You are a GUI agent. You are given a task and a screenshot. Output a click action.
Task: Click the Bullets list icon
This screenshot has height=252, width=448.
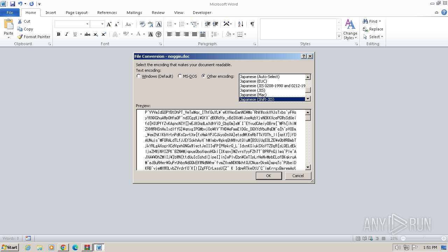tap(170, 24)
